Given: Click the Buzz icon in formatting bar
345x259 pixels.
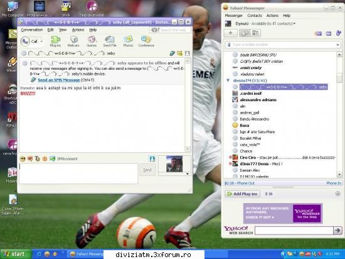Looking at the screenshot, I should (45, 158).
